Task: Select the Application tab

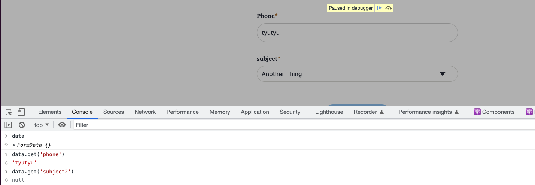Action: click(255, 112)
